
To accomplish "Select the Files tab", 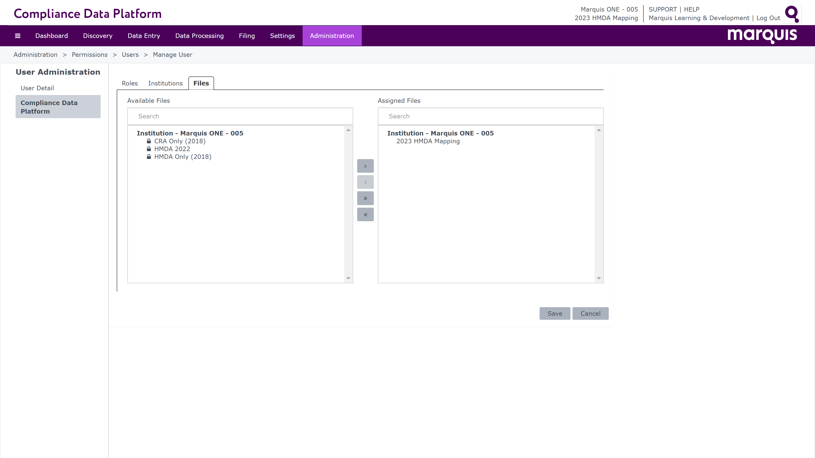I will pyautogui.click(x=201, y=83).
